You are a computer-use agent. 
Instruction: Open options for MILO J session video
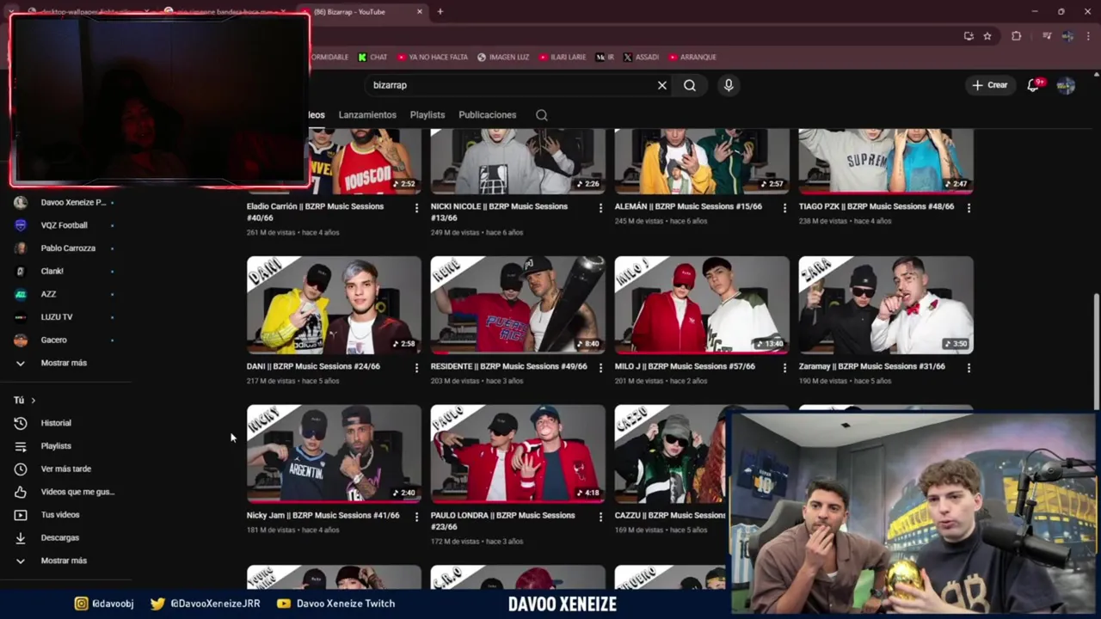[784, 368]
